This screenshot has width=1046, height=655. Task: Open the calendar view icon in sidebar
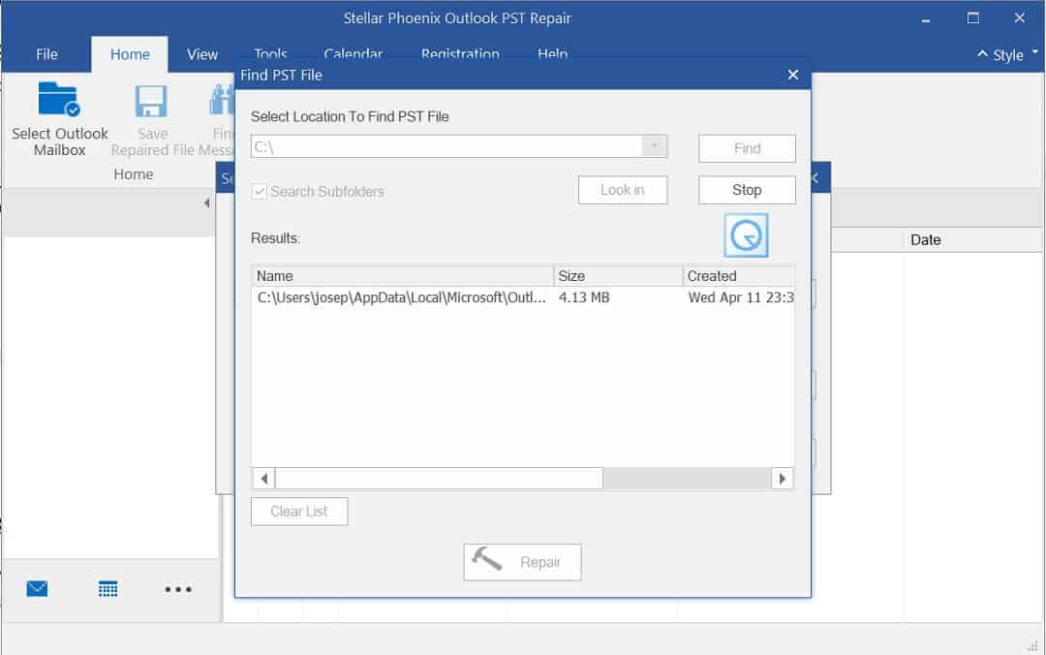click(108, 589)
